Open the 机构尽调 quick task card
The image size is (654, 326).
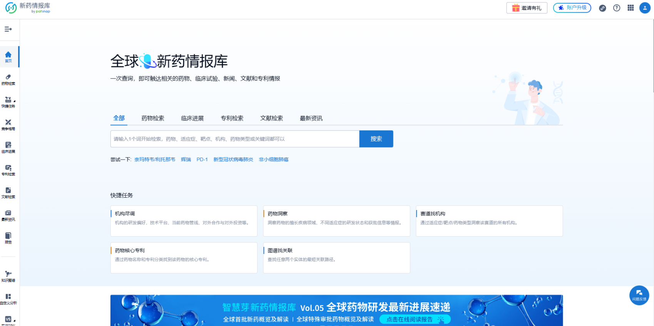(x=184, y=221)
